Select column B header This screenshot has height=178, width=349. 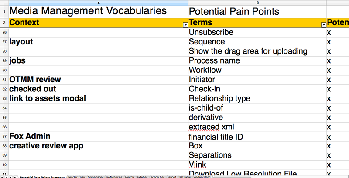pos(257,3)
